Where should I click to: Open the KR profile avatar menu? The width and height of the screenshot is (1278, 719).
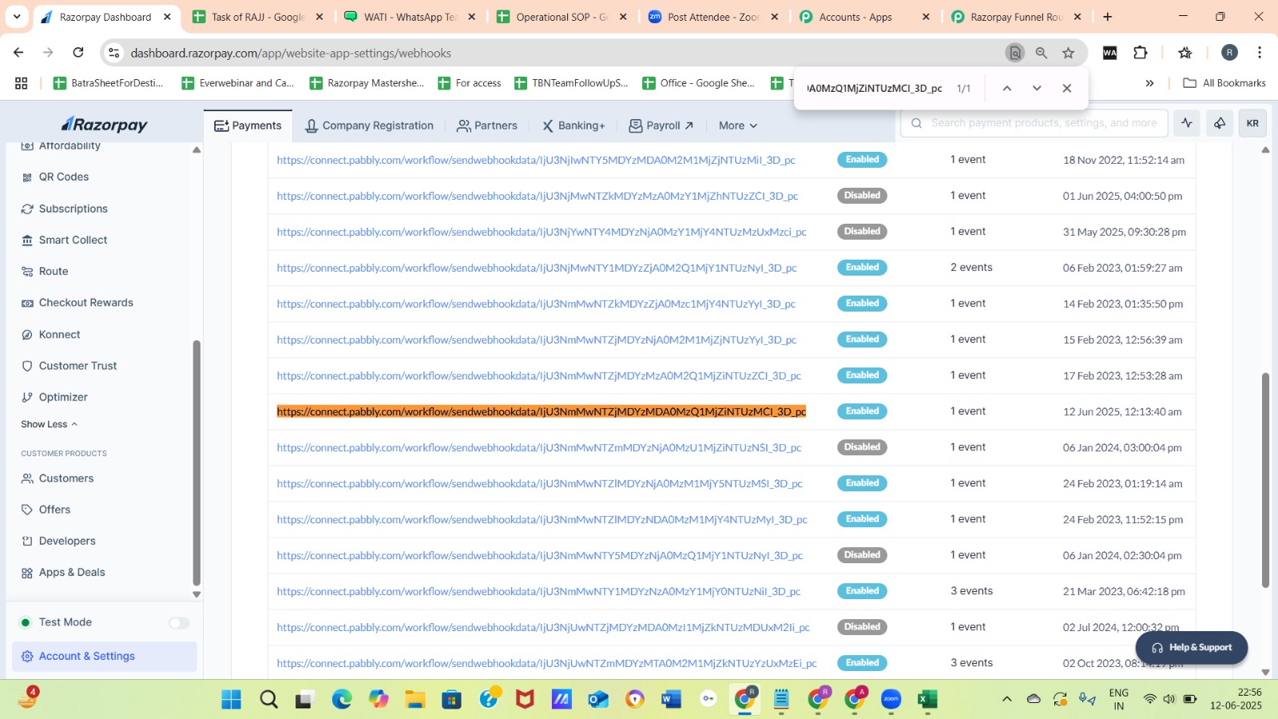[1252, 123]
